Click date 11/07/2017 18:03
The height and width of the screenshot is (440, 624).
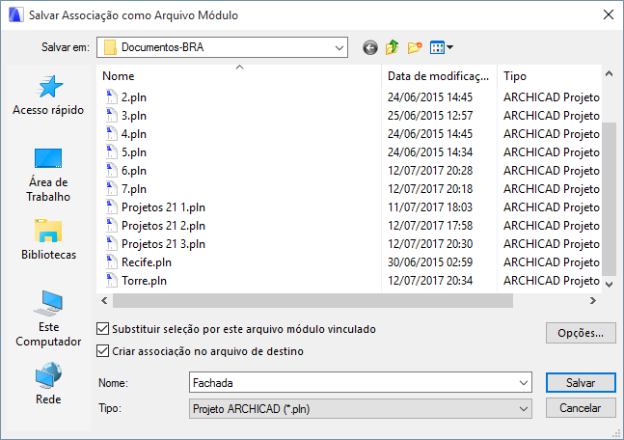pyautogui.click(x=430, y=207)
